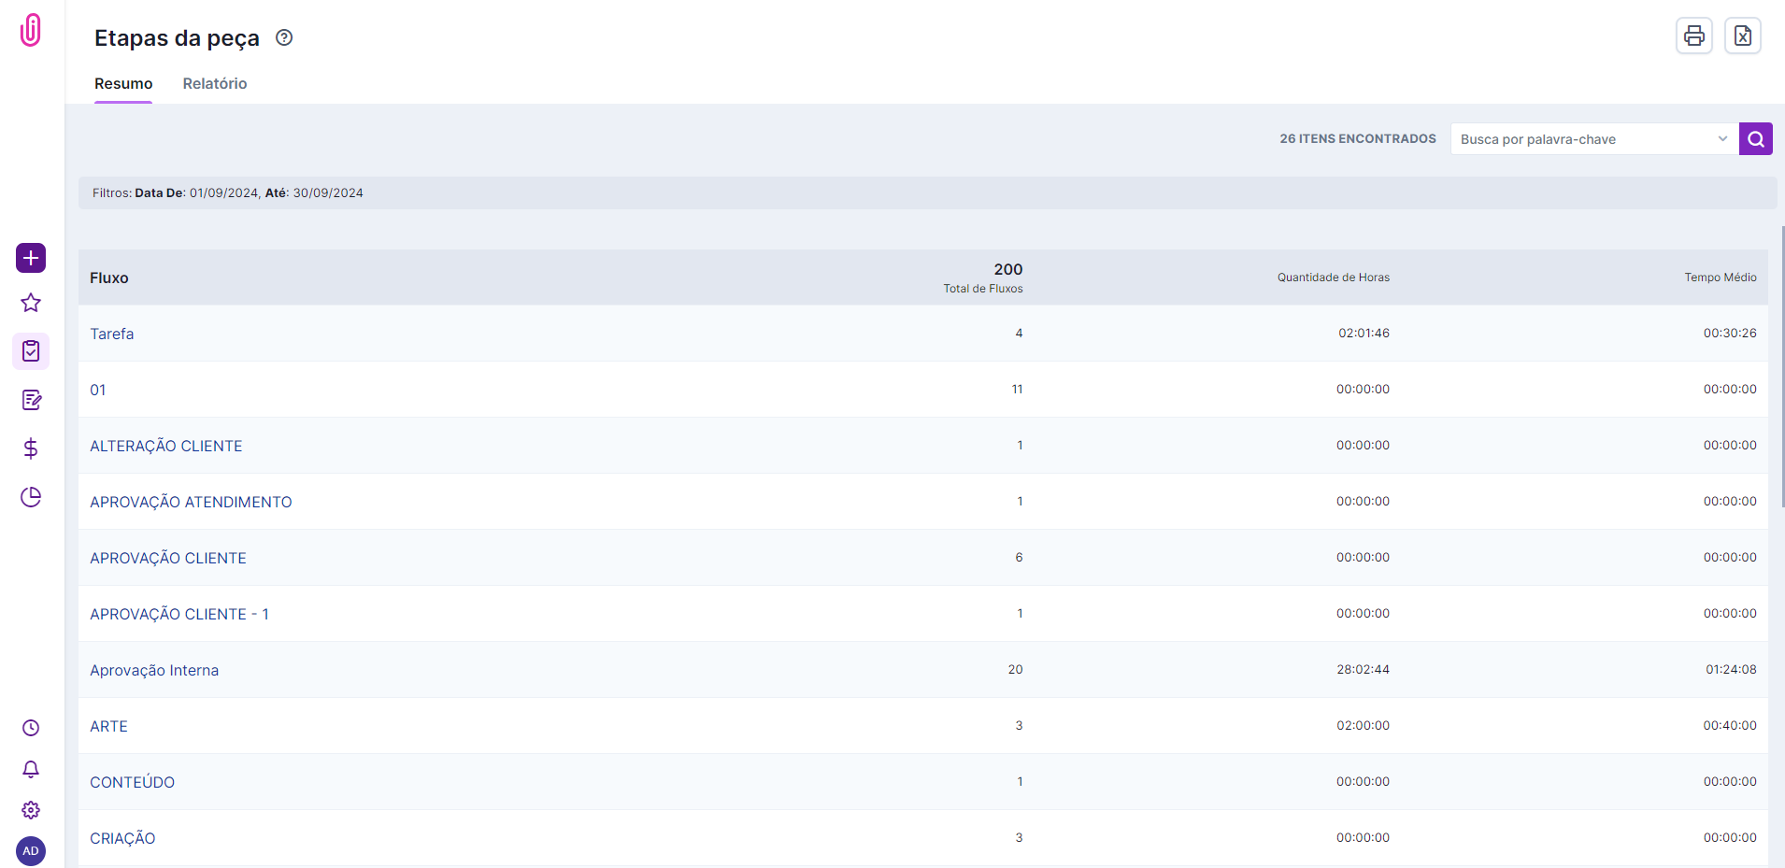Click the AD user avatar
Image resolution: width=1785 pixels, height=868 pixels.
31,851
